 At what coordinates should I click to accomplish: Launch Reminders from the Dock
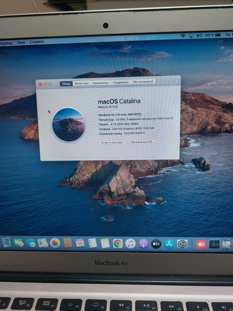point(92,243)
